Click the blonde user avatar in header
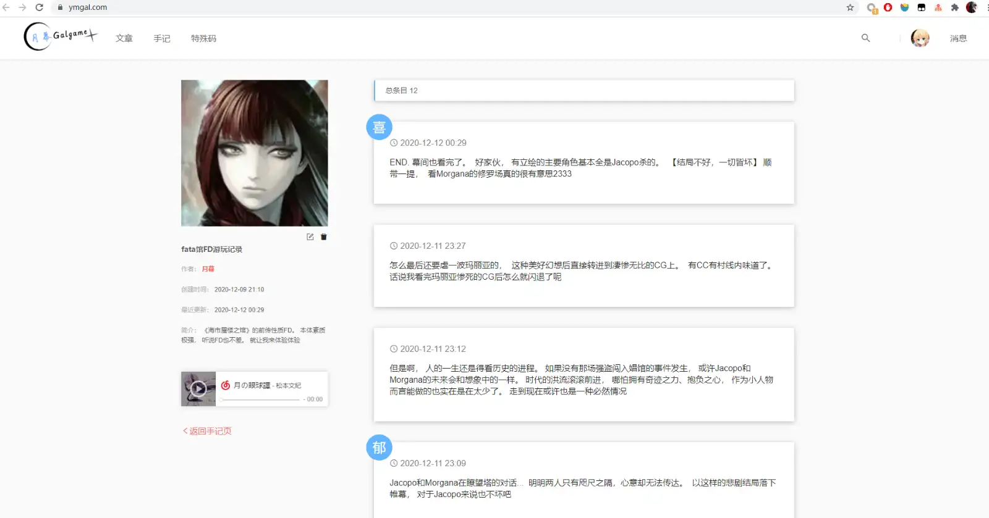The image size is (989, 518). point(920,38)
